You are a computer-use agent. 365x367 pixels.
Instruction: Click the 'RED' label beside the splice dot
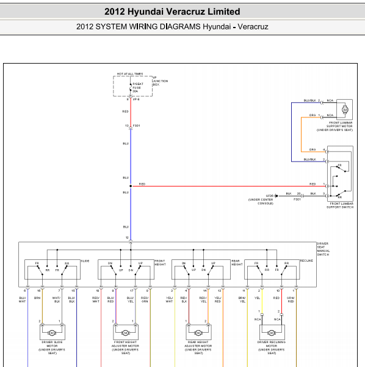pos(142,184)
